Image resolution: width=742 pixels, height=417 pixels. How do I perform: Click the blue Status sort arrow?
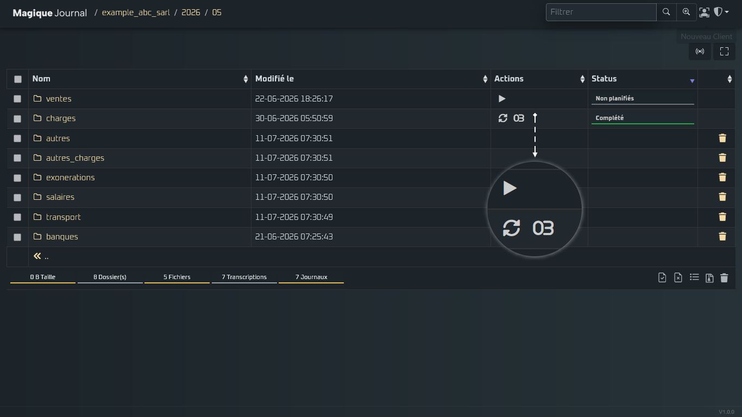(692, 81)
